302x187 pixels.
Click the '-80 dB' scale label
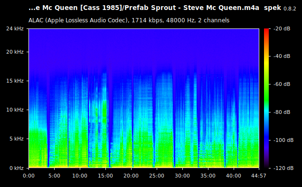(282, 112)
